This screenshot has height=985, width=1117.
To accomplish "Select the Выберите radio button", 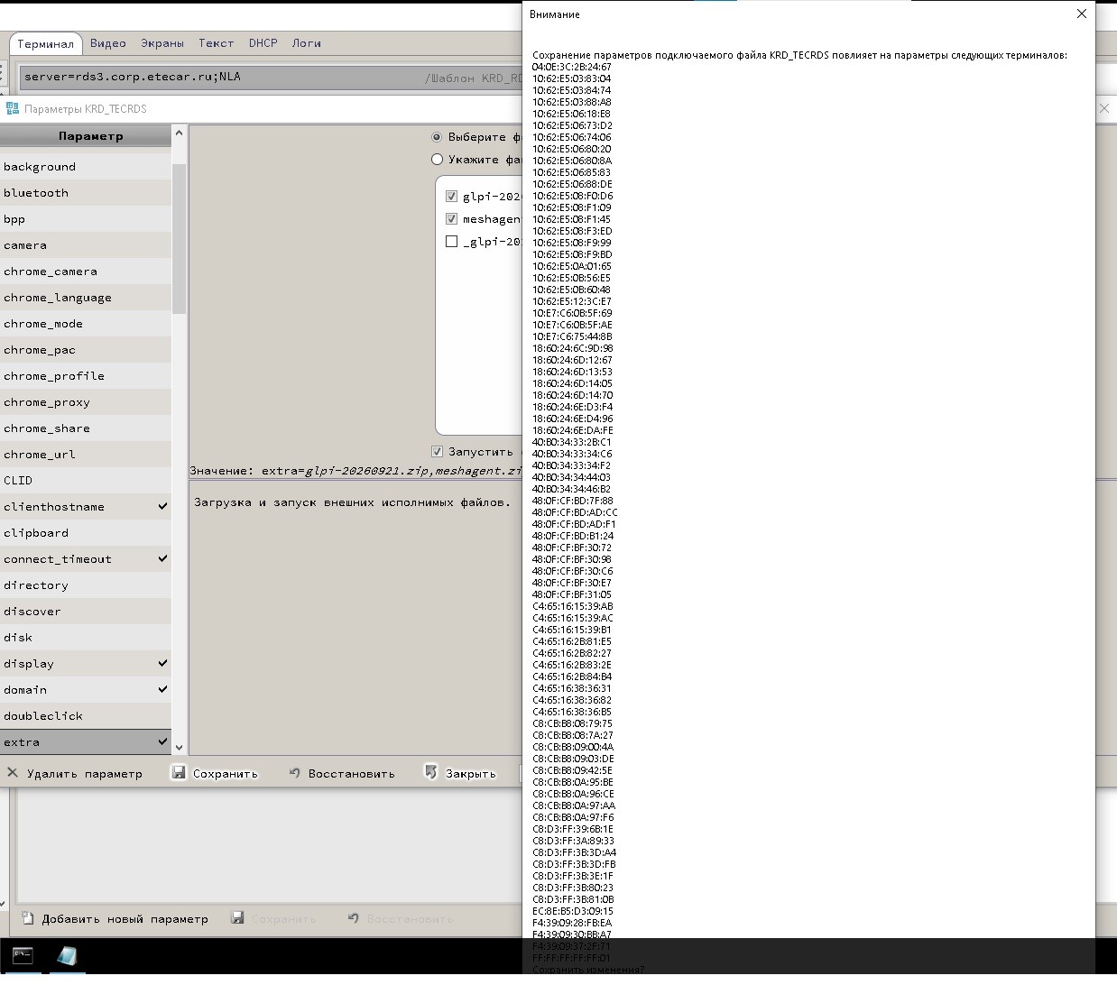I will 438,137.
